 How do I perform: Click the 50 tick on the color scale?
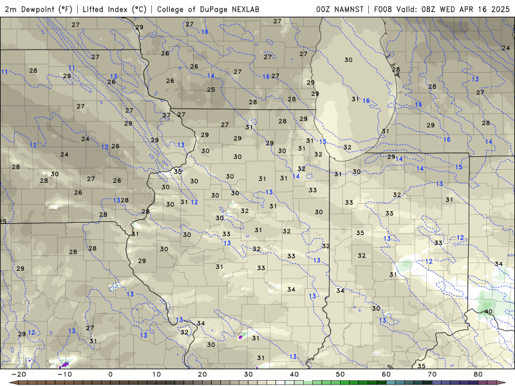point(341,374)
